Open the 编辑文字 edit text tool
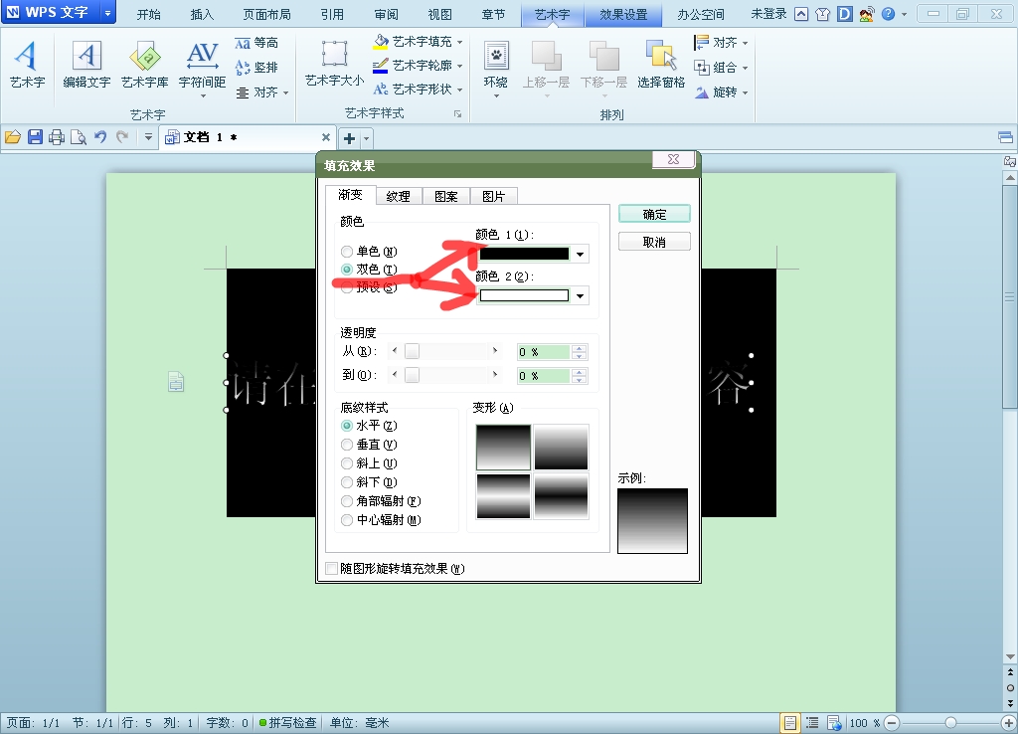 click(87, 64)
